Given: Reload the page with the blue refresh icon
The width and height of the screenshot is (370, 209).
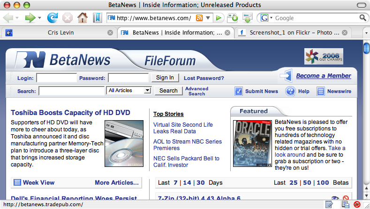Looking at the screenshot, I should tap(53, 18).
